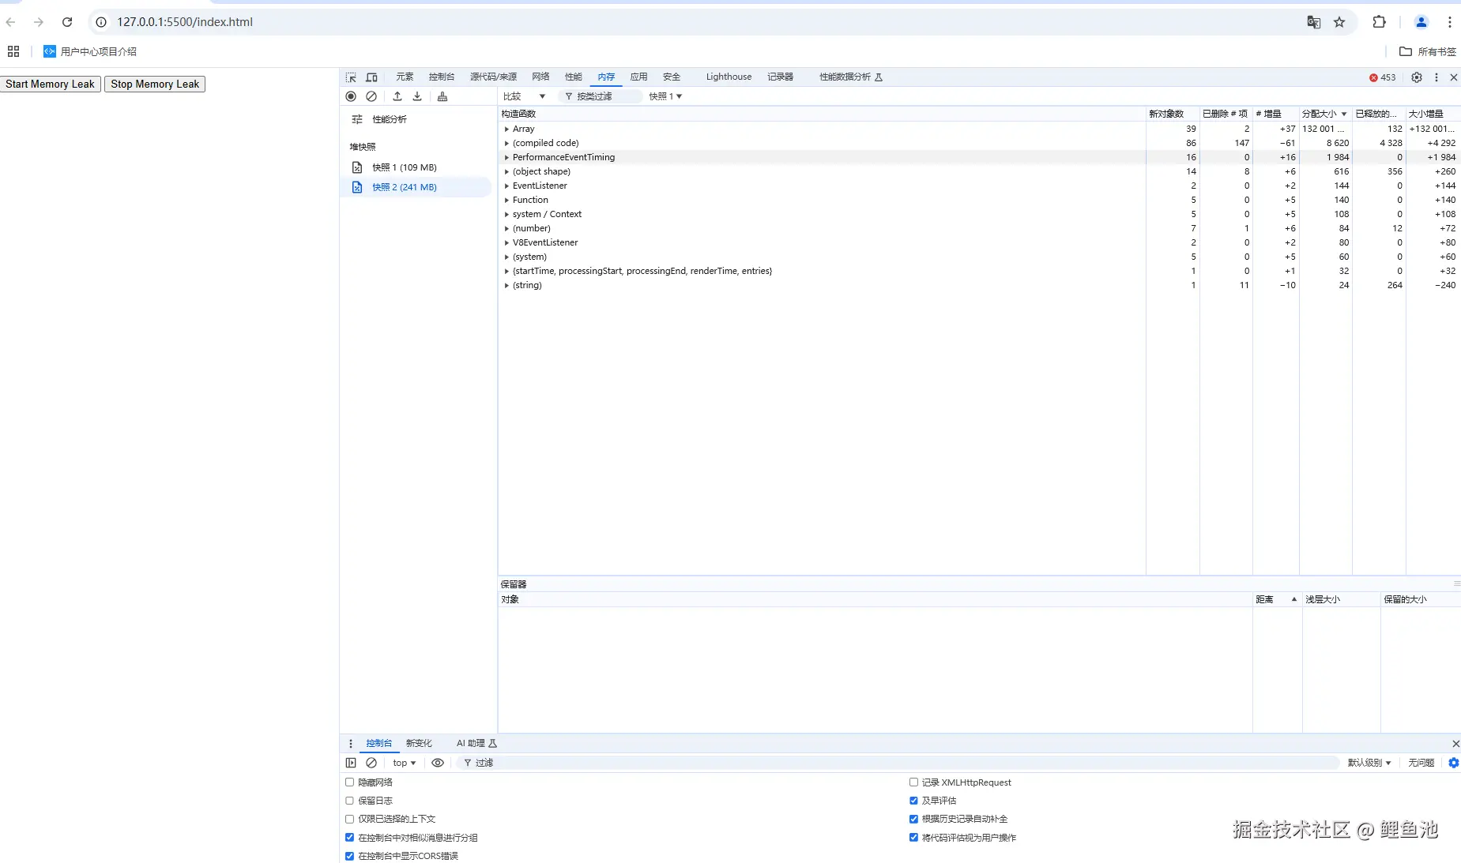Clear the console icon
The image size is (1461, 863).
(371, 763)
